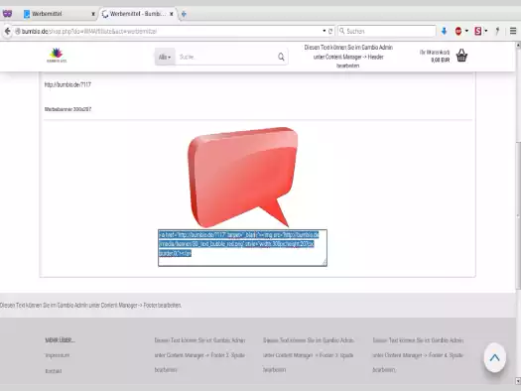Click the Footer 4. Spalte text block
The height and width of the screenshot is (391, 521).
coord(418,355)
